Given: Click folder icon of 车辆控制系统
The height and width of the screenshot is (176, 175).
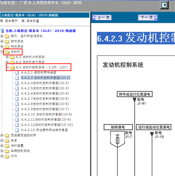Looking at the screenshot, I should [x=7, y=151].
